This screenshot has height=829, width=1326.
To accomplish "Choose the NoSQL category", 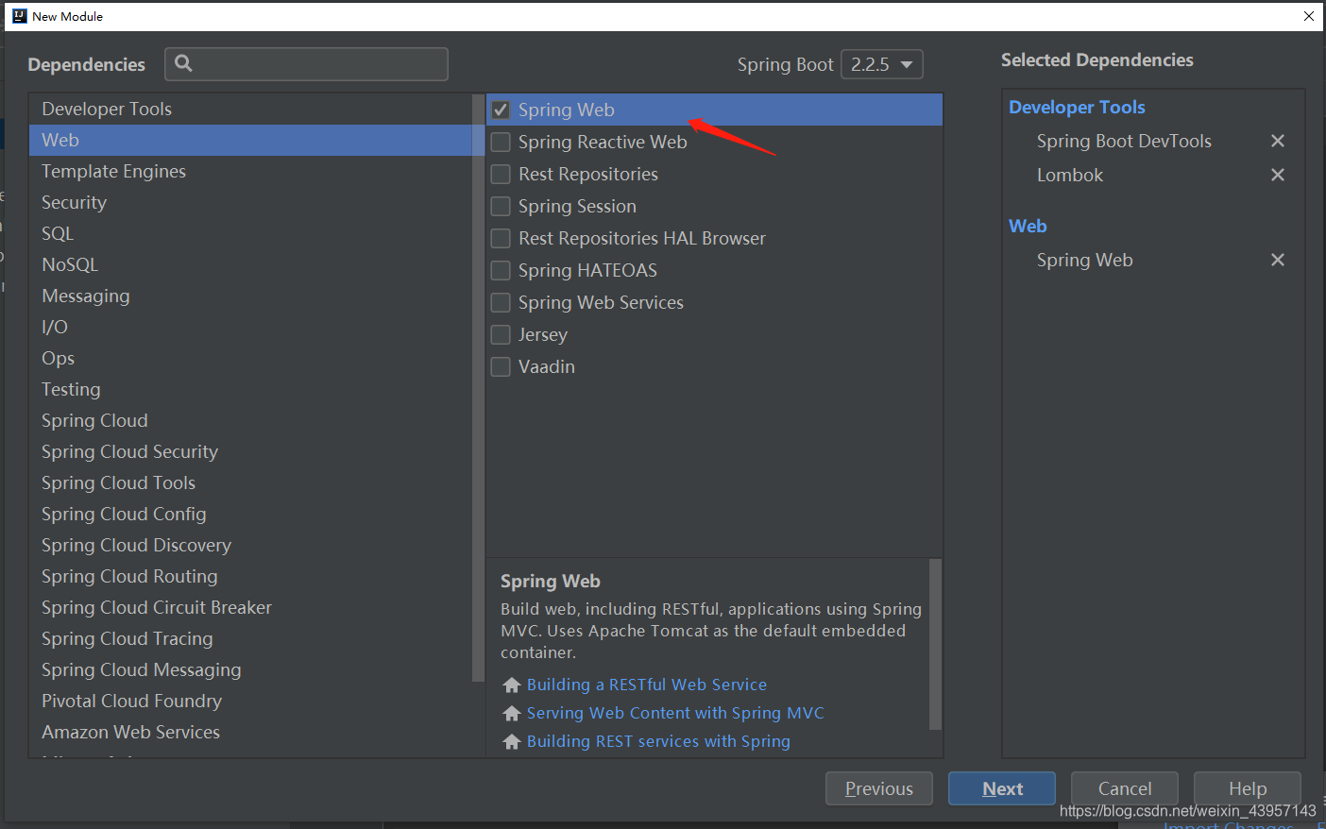I will coord(250,264).
